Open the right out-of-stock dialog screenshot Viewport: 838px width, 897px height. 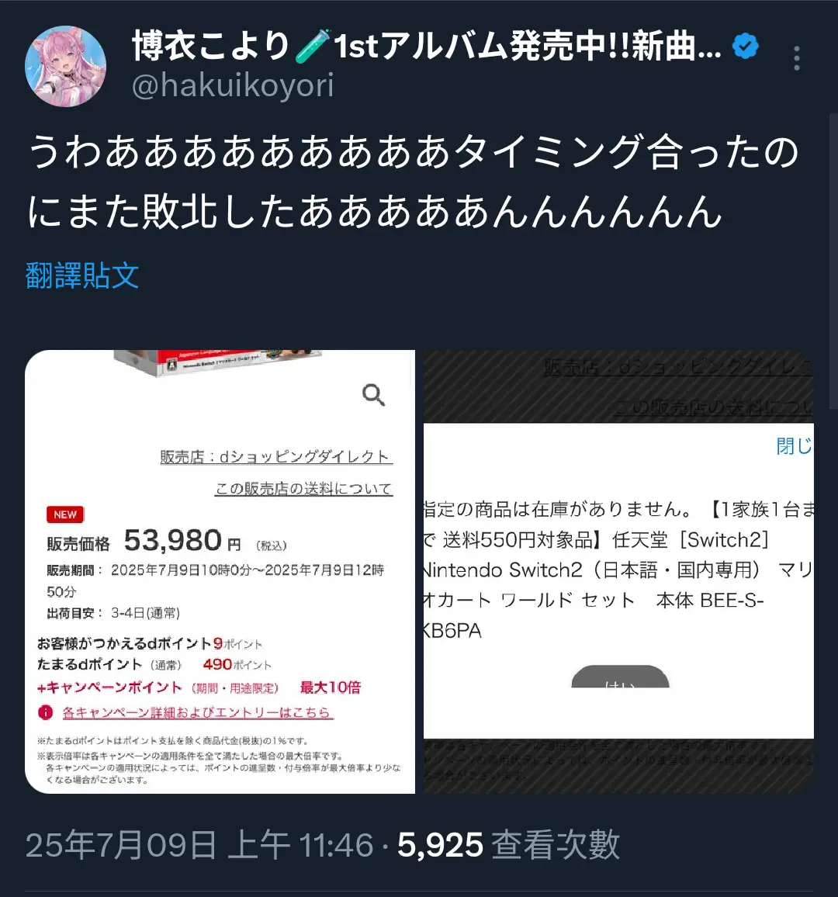[x=618, y=572]
